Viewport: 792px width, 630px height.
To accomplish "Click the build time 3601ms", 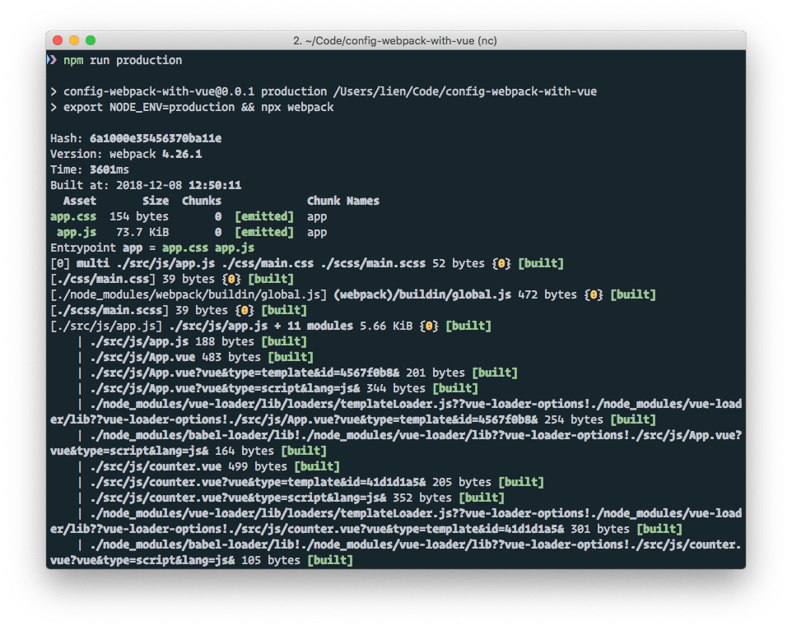I will click(109, 169).
